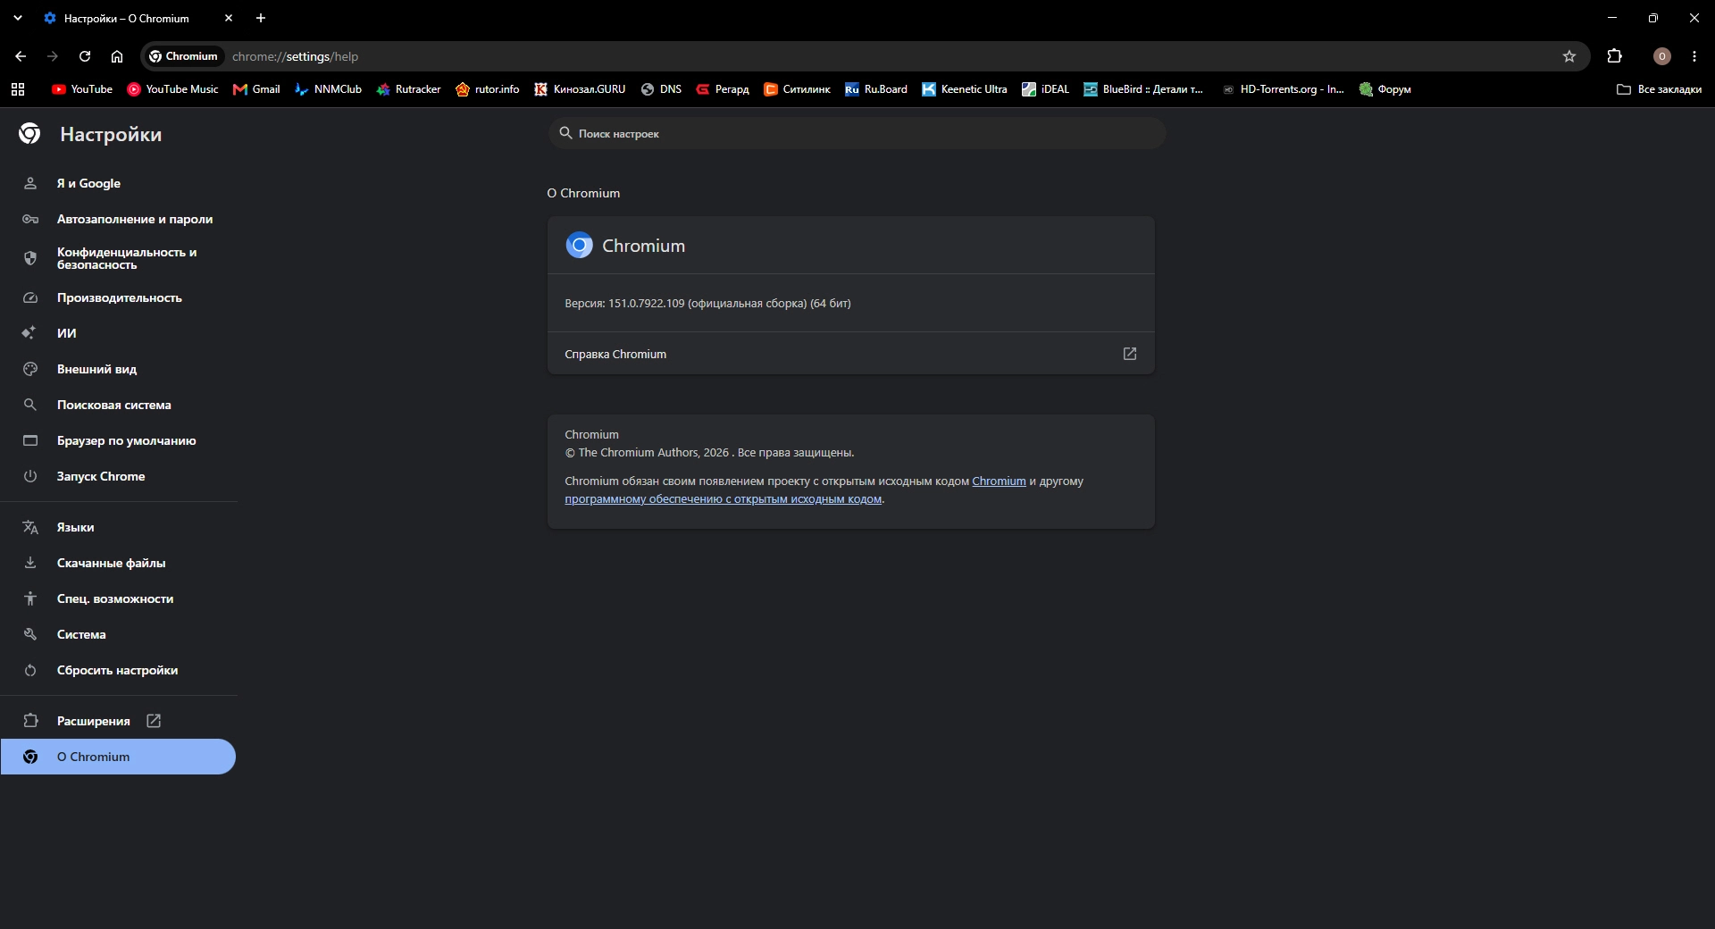Image resolution: width=1715 pixels, height=929 pixels.
Task: Click the Chrome logo beside Настройки
Action: (29, 134)
